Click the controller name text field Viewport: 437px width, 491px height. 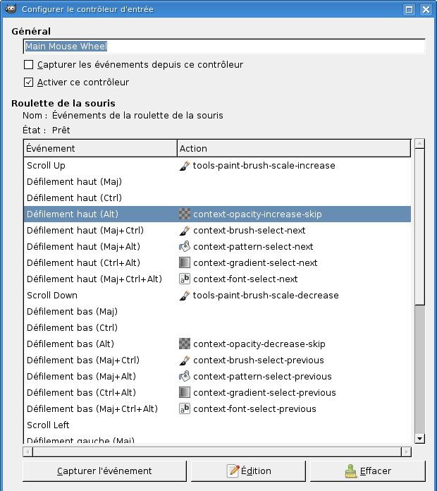pyautogui.click(x=224, y=47)
